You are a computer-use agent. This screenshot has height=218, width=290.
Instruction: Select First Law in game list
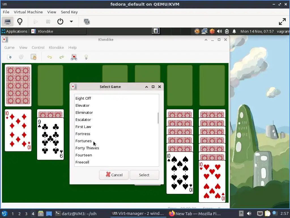[x=116, y=127]
